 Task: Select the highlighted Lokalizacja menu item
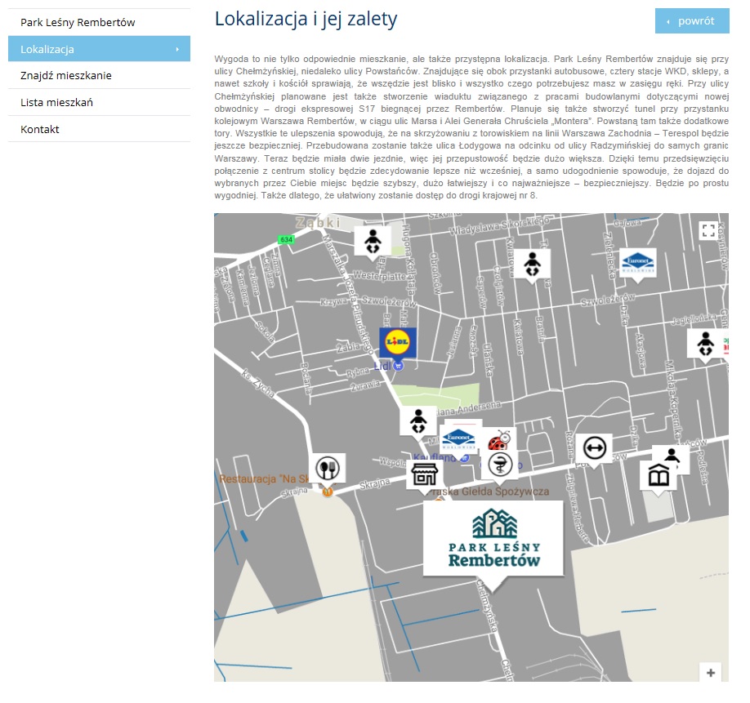(99, 49)
